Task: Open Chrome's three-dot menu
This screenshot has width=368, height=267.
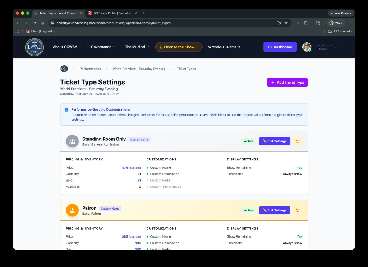Action: [x=350, y=23]
